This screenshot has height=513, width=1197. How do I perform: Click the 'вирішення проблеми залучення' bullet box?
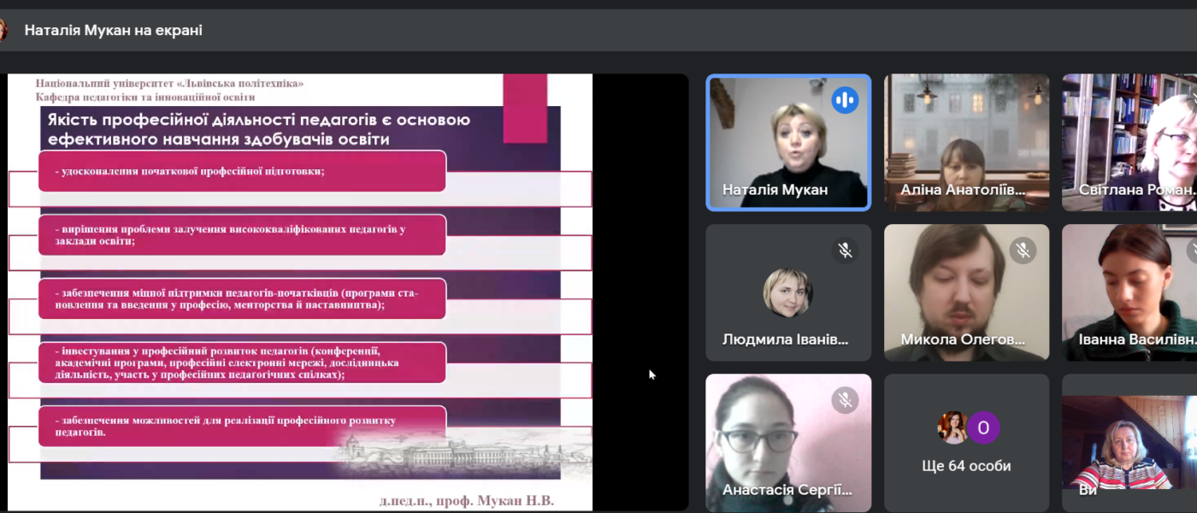(x=242, y=235)
